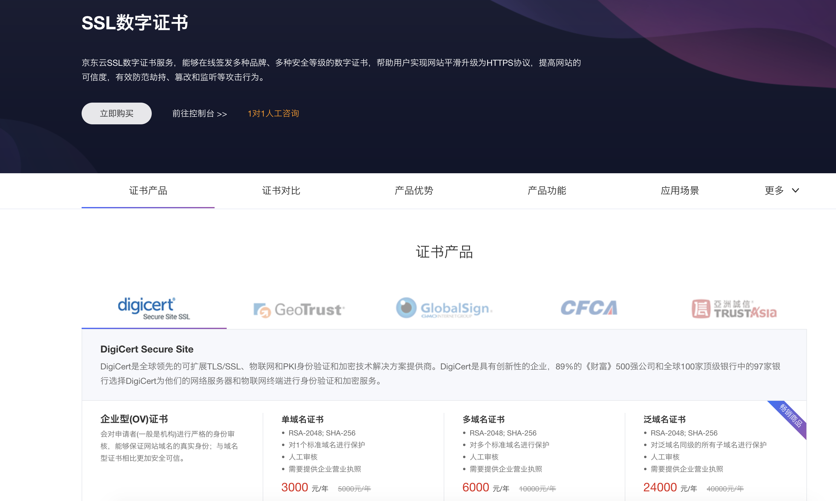Click 人工审核 under 单域名证书

303,457
